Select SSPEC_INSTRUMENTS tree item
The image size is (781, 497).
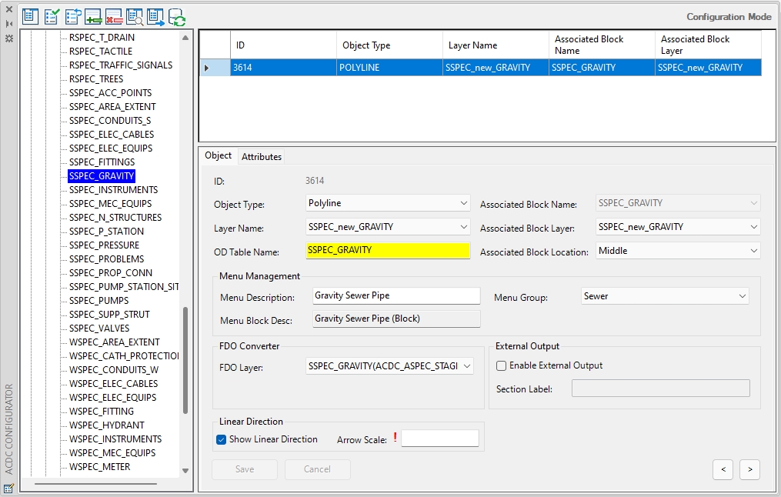pos(113,190)
